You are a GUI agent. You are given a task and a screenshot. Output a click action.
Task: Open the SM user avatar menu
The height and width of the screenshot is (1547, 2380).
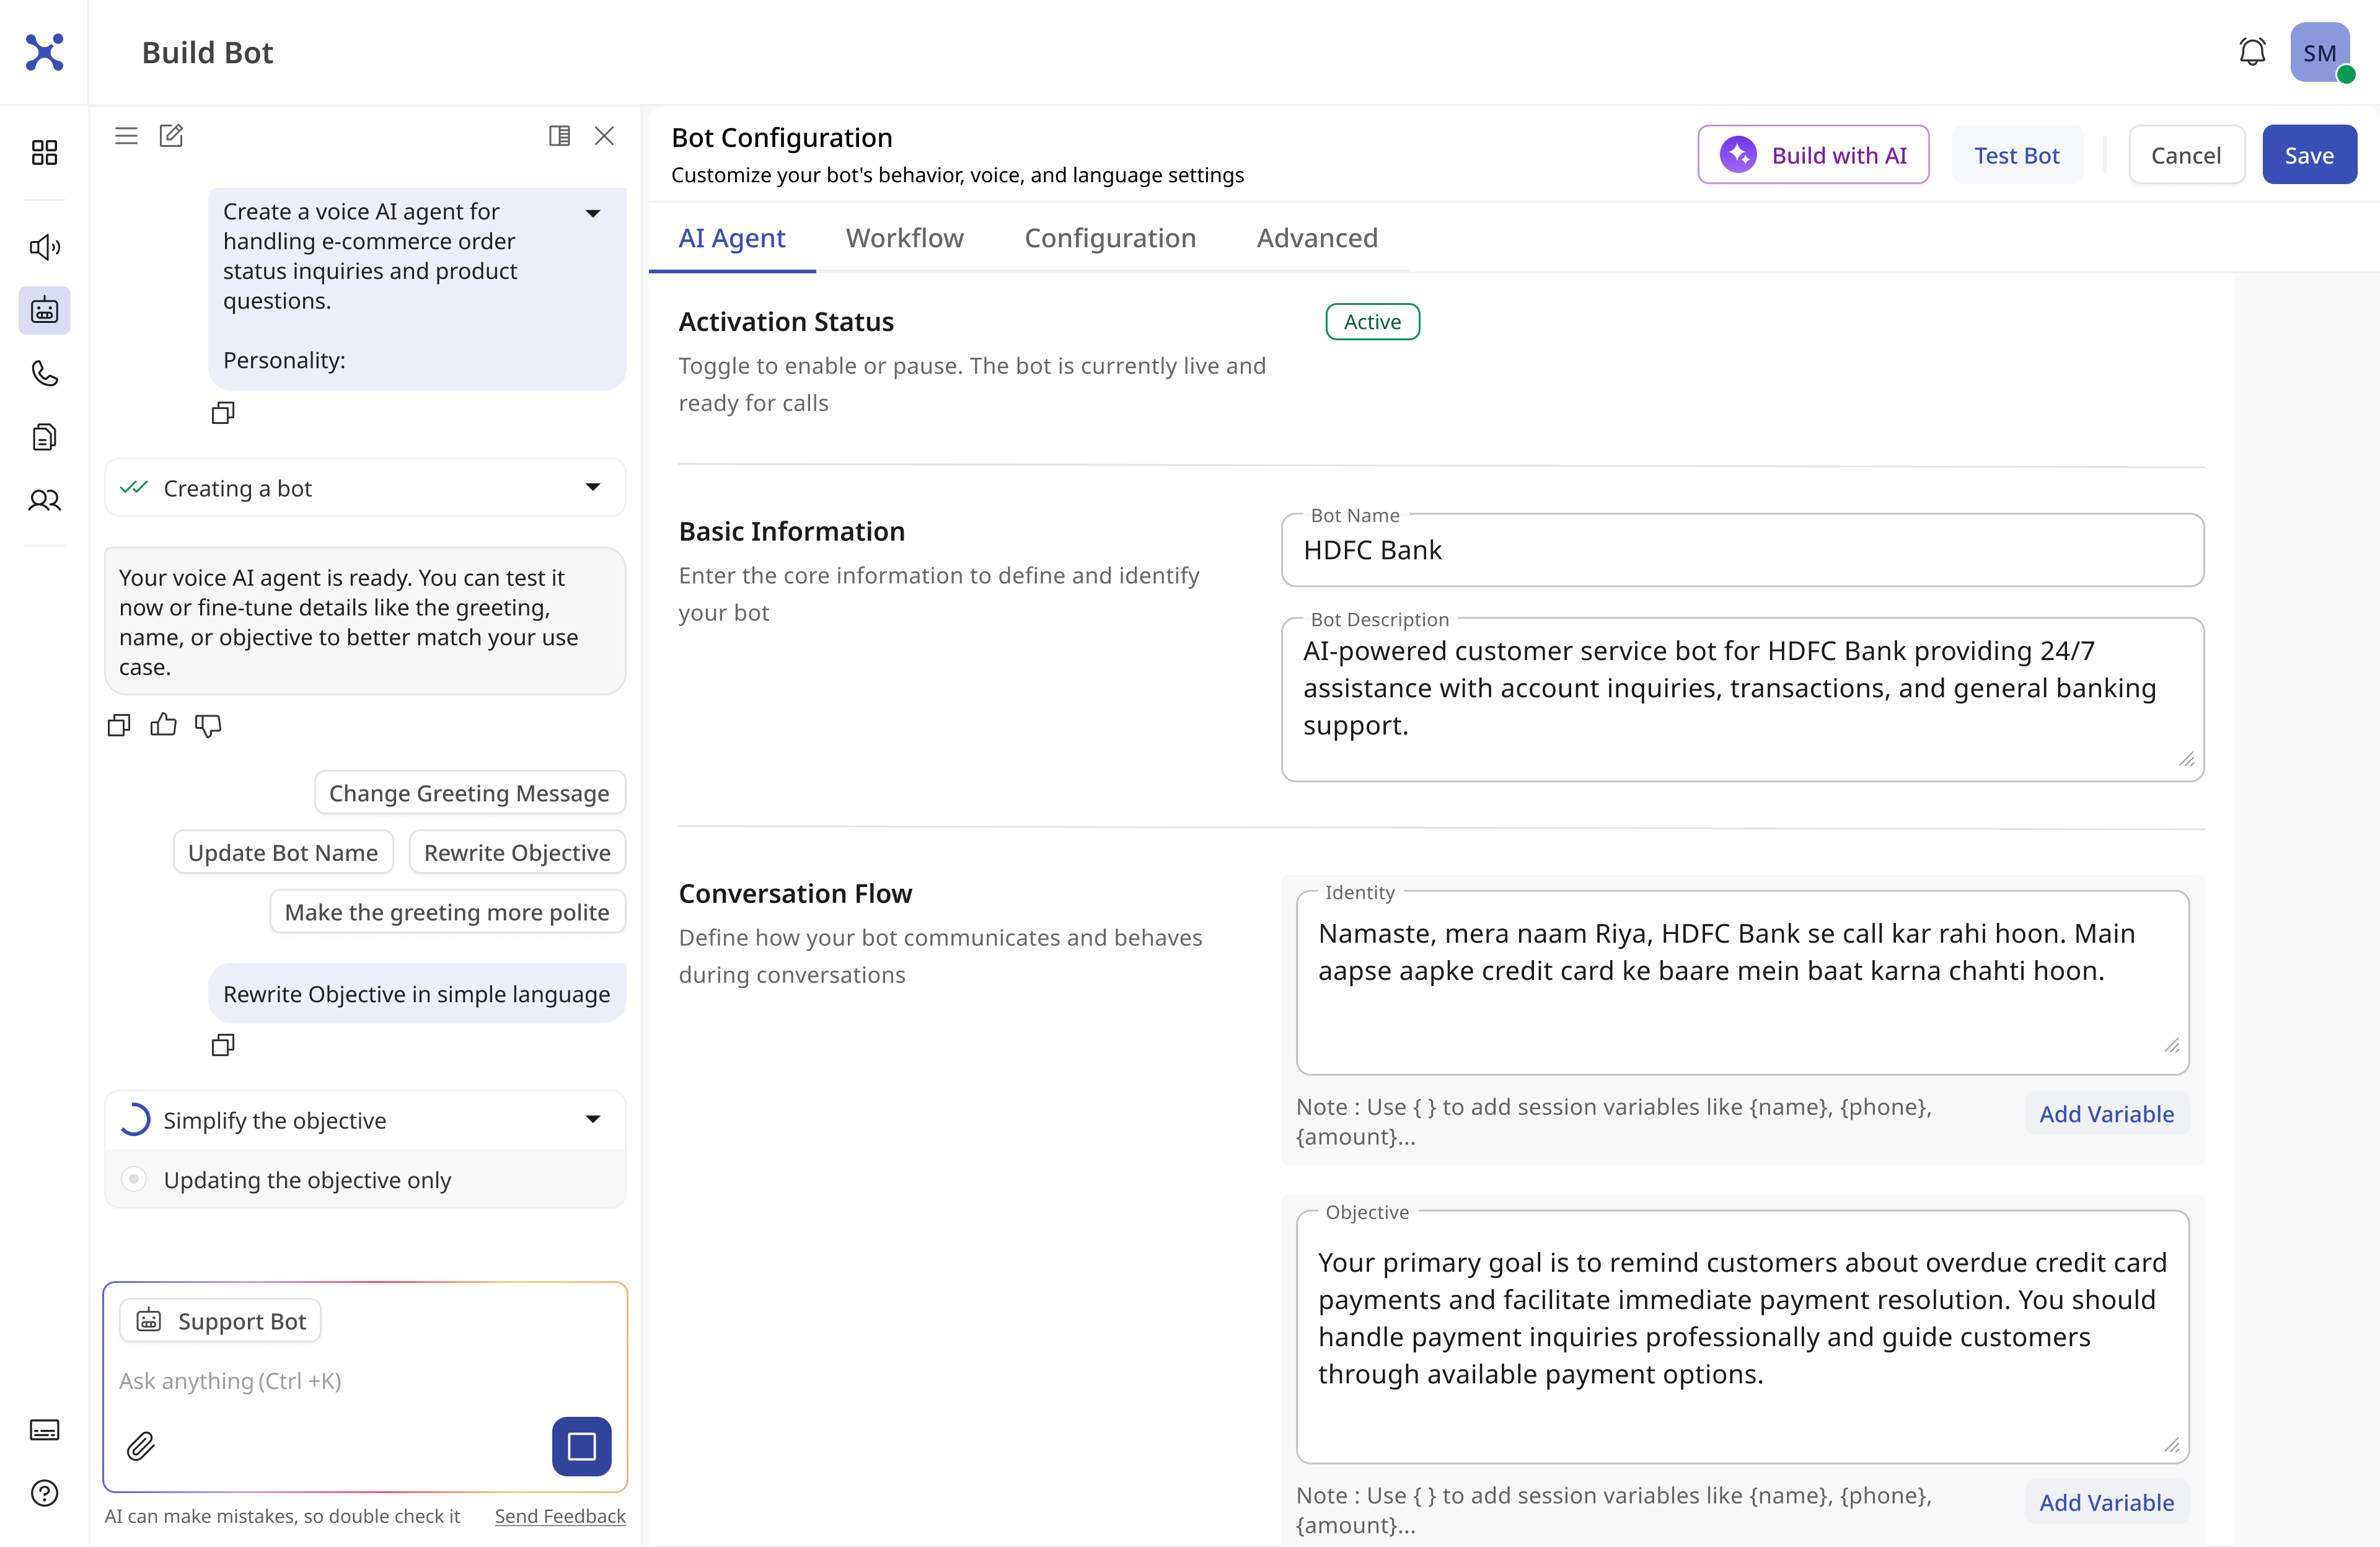click(x=2320, y=52)
